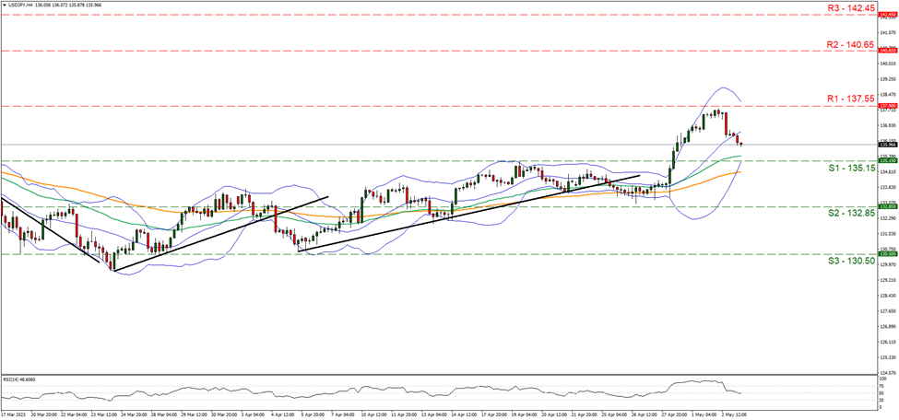Screen dimensions: 899x420
Task: Click the triangle arrow beside USDJPY,H4 title
Action: [5, 5]
